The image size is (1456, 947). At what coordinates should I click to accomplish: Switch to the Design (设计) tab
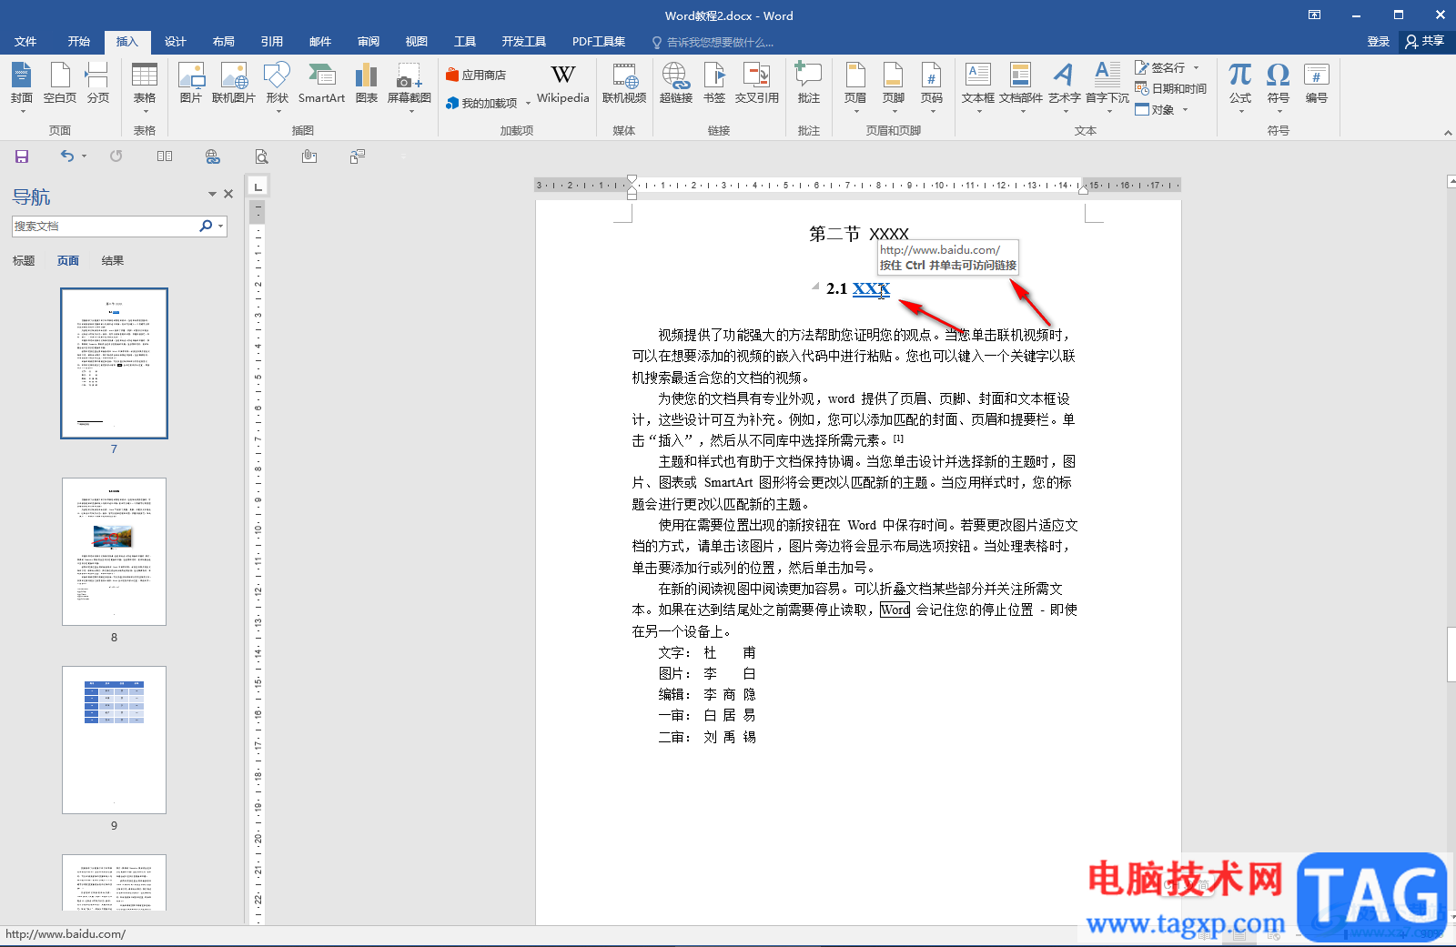(x=176, y=42)
